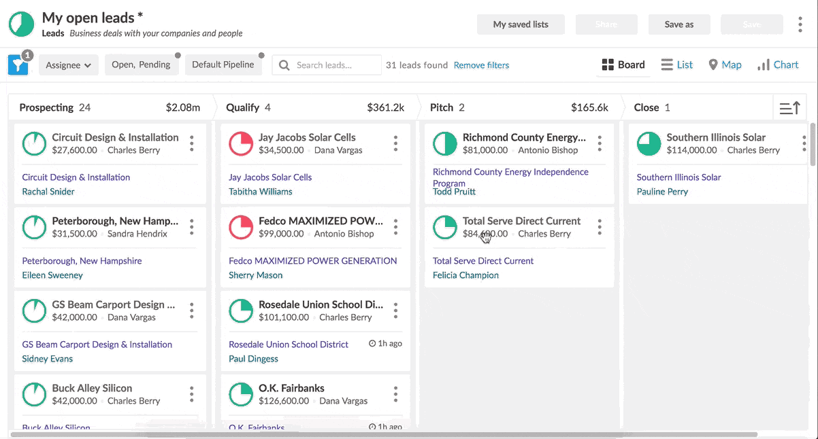Viewport: 818px width, 439px height.
Task: Open Sidney Evans contact link
Action: pos(47,359)
